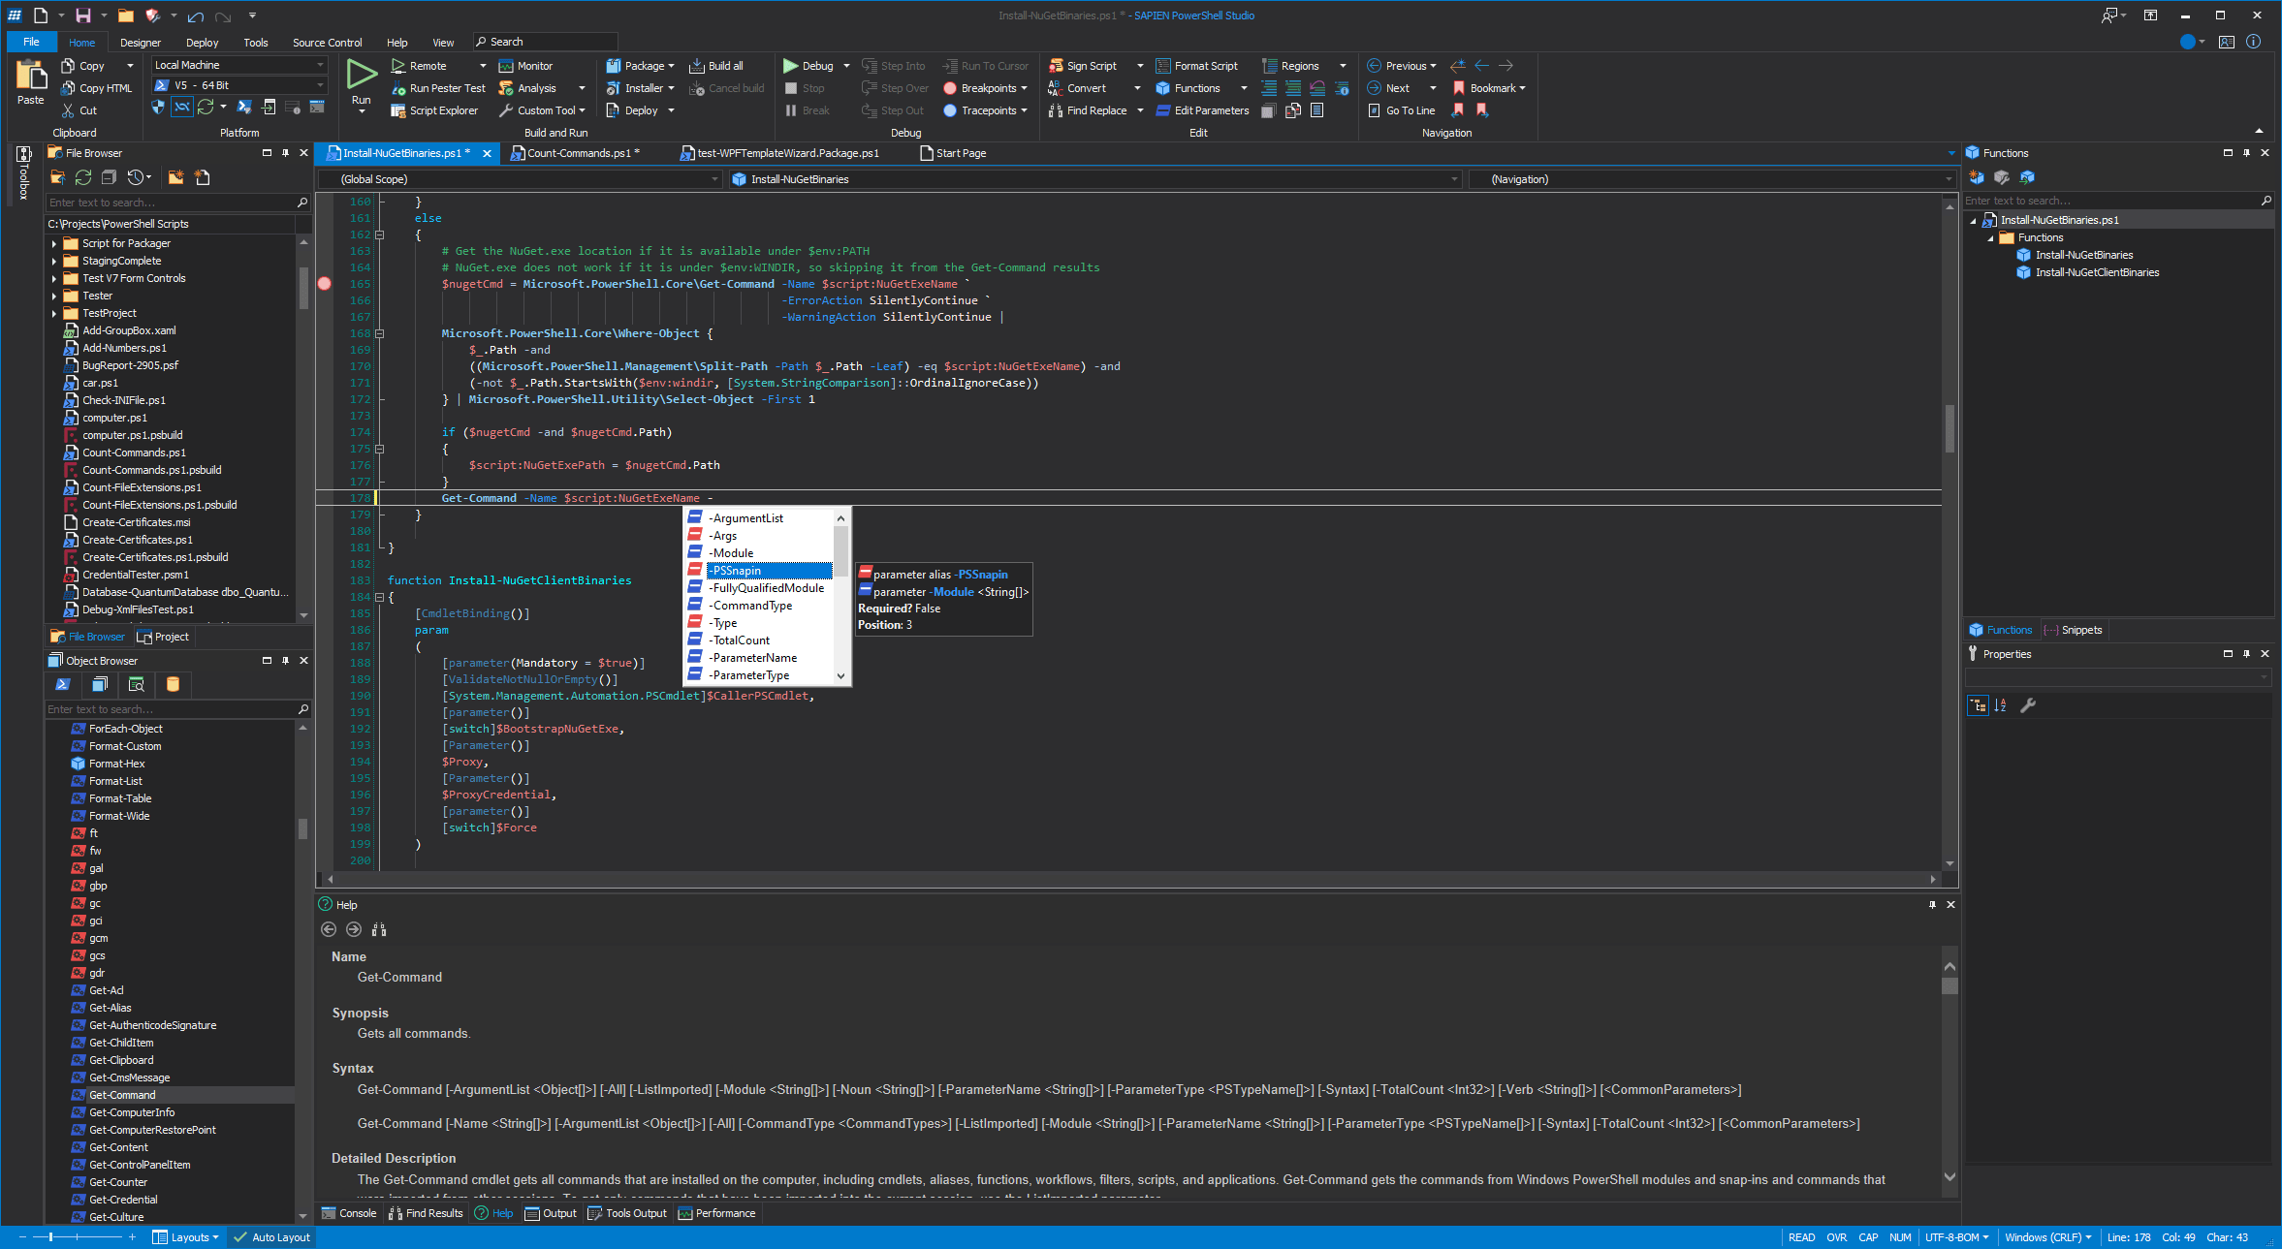Click the Paste icon in Clipboard group
Viewport: 2282px width, 1249px height.
[x=30, y=77]
